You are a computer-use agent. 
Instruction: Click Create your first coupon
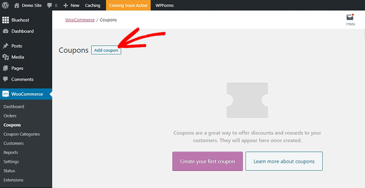[x=207, y=161]
